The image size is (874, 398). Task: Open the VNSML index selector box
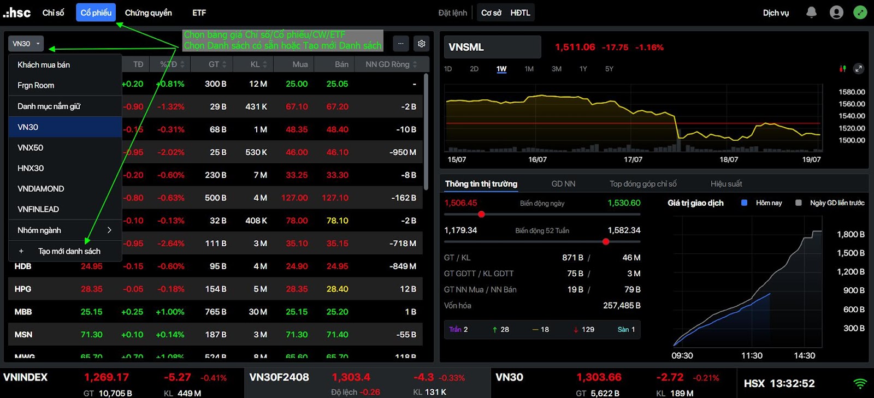pos(493,47)
